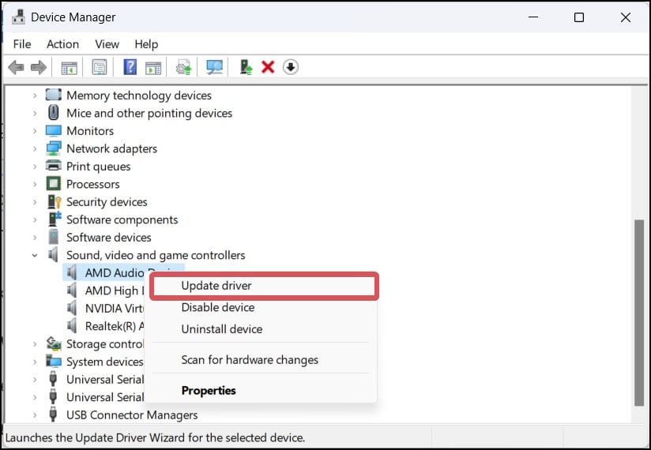Image resolution: width=651 pixels, height=450 pixels.
Task: Click the Software devices icon
Action: click(53, 237)
